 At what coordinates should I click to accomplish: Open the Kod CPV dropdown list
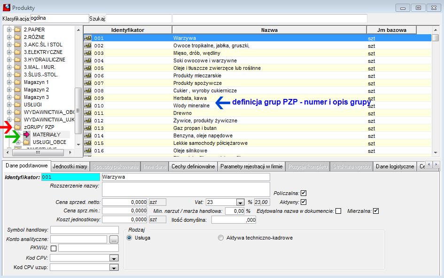[x=114, y=258]
